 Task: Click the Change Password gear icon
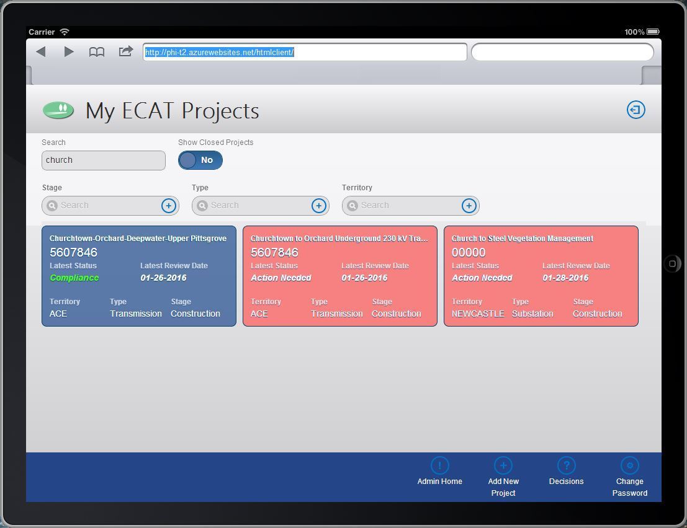629,466
